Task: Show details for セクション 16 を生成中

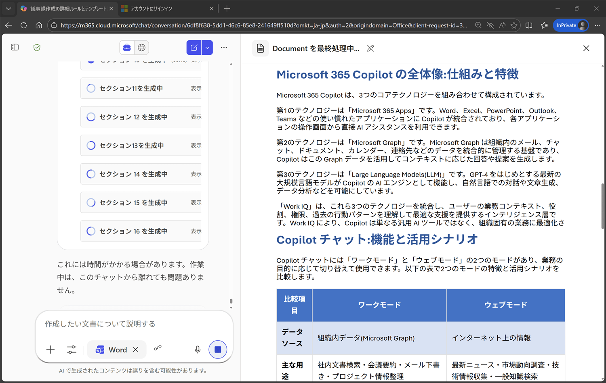Action: point(196,231)
